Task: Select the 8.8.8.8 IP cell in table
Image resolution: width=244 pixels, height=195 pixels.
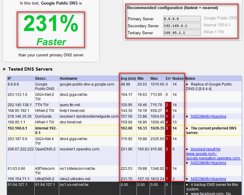Action: pyautogui.click(x=14, y=84)
